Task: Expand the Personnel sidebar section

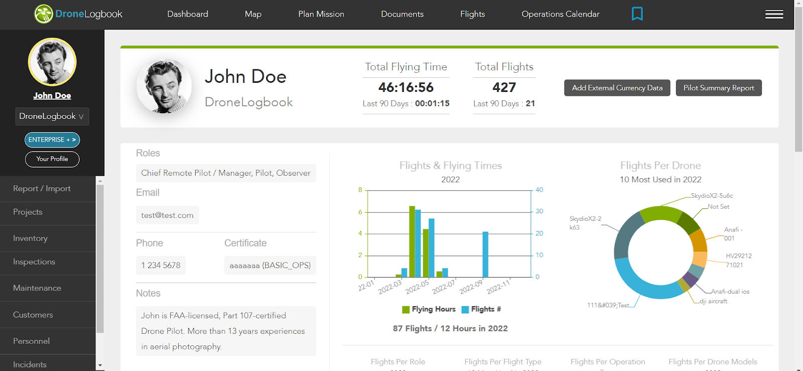Action: [x=48, y=341]
